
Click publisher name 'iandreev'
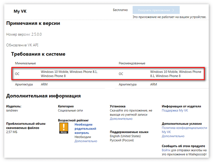(x=12, y=110)
